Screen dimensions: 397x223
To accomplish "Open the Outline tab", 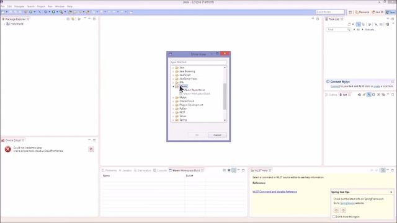I will [x=331, y=95].
